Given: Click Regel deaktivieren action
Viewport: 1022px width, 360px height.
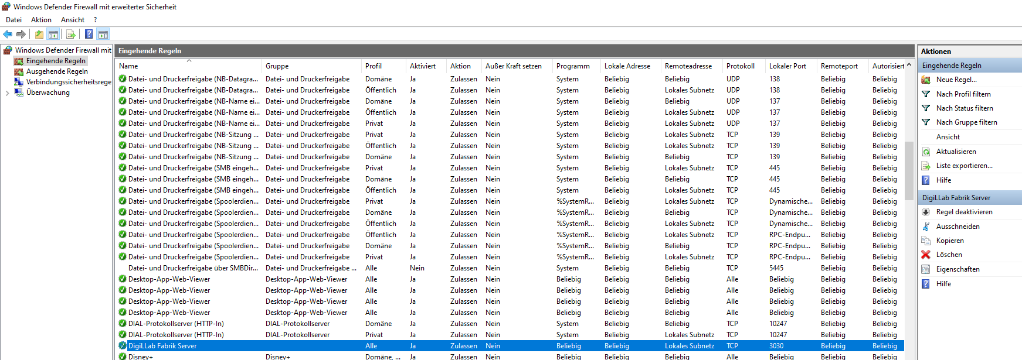Looking at the screenshot, I should click(964, 212).
